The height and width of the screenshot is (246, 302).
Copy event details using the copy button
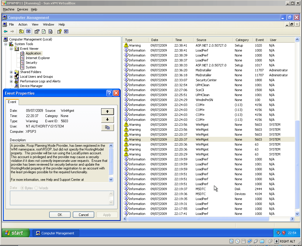point(107,127)
